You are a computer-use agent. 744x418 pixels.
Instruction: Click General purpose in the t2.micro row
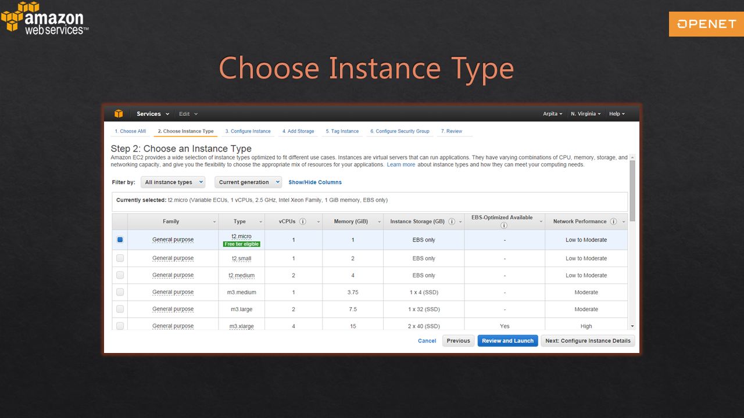tap(173, 240)
